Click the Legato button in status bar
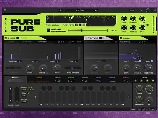 (x=133, y=109)
